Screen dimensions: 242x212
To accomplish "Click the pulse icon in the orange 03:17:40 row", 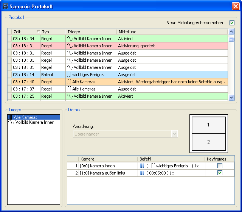I will 69,82.
